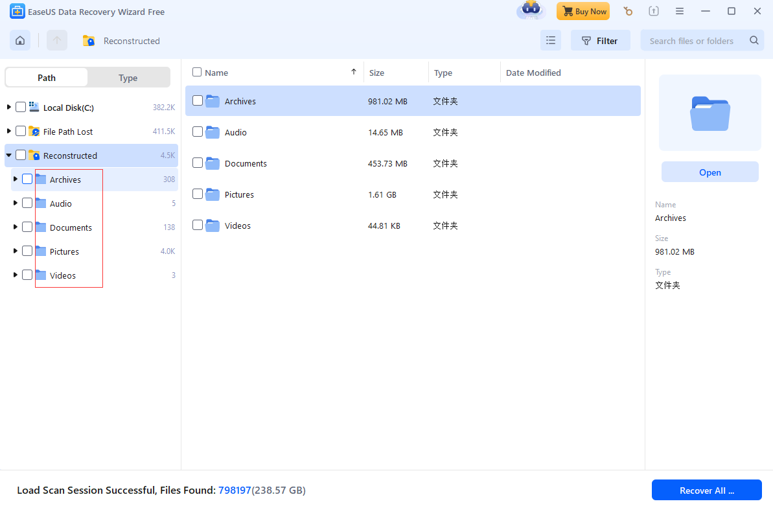Click the large folder preview thumbnail

tap(710, 113)
